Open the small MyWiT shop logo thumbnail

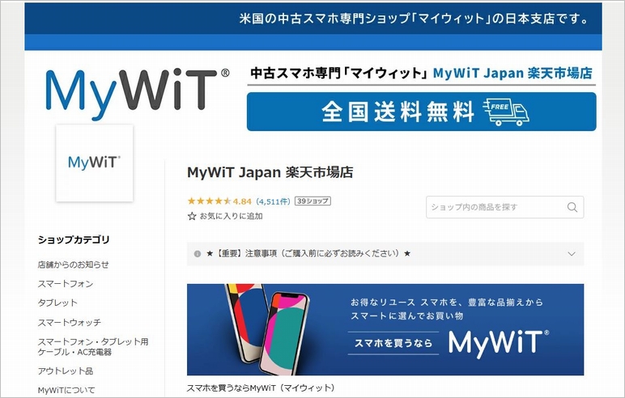click(x=95, y=163)
